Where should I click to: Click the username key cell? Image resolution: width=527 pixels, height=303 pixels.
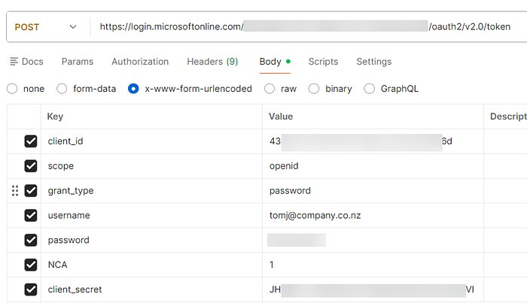pyautogui.click(x=151, y=215)
